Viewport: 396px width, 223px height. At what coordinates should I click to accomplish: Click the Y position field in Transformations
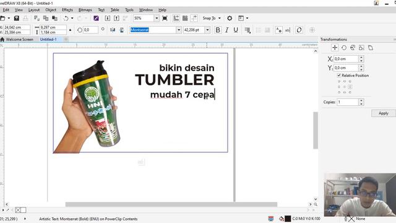coord(346,68)
